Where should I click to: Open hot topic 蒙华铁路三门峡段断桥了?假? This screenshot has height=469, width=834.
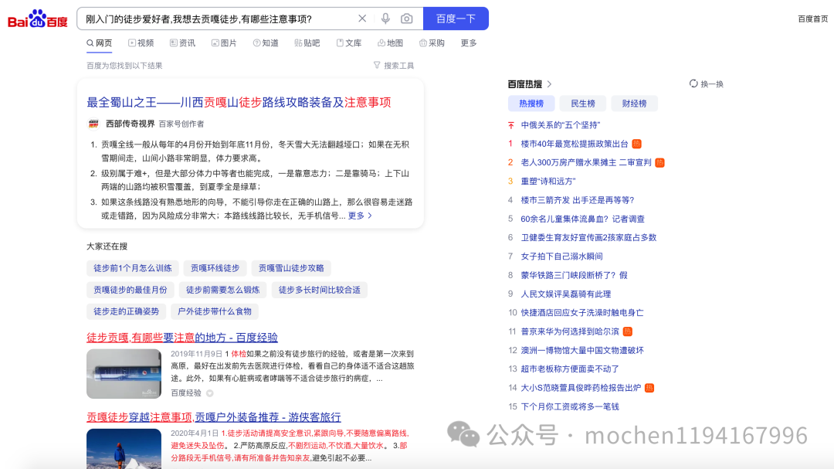[x=575, y=275]
